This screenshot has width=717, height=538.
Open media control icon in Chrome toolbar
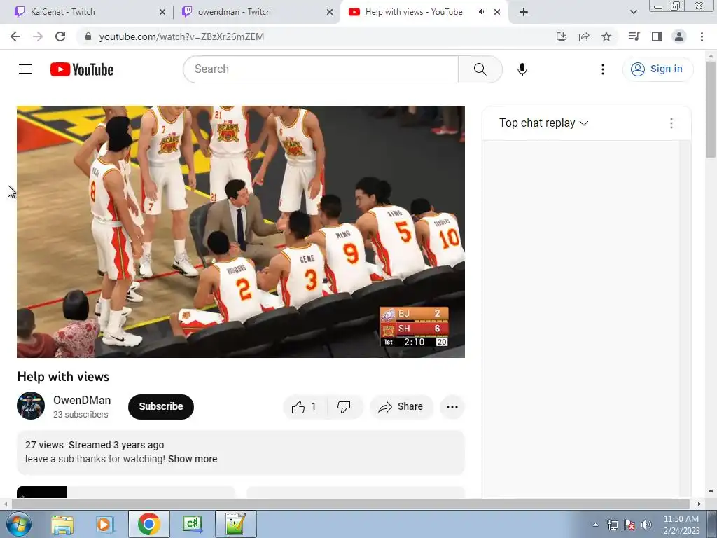click(634, 36)
